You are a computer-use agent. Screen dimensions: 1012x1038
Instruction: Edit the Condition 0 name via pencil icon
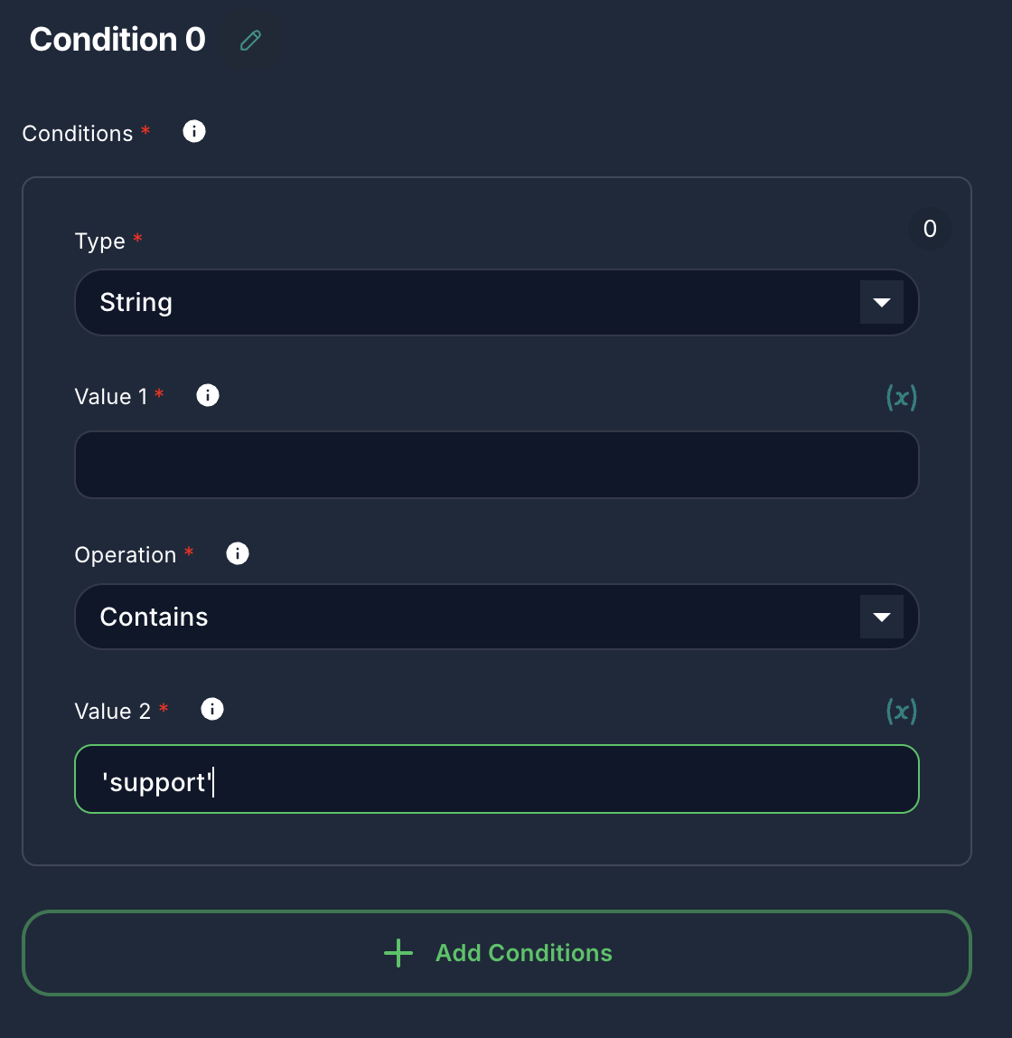point(249,40)
